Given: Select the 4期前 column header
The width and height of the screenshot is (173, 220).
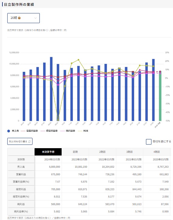Looking at the screenshot, I should 157,152.
